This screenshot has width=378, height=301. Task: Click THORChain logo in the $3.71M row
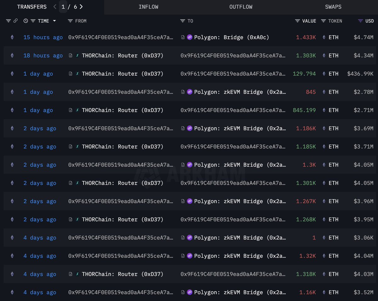(77, 147)
